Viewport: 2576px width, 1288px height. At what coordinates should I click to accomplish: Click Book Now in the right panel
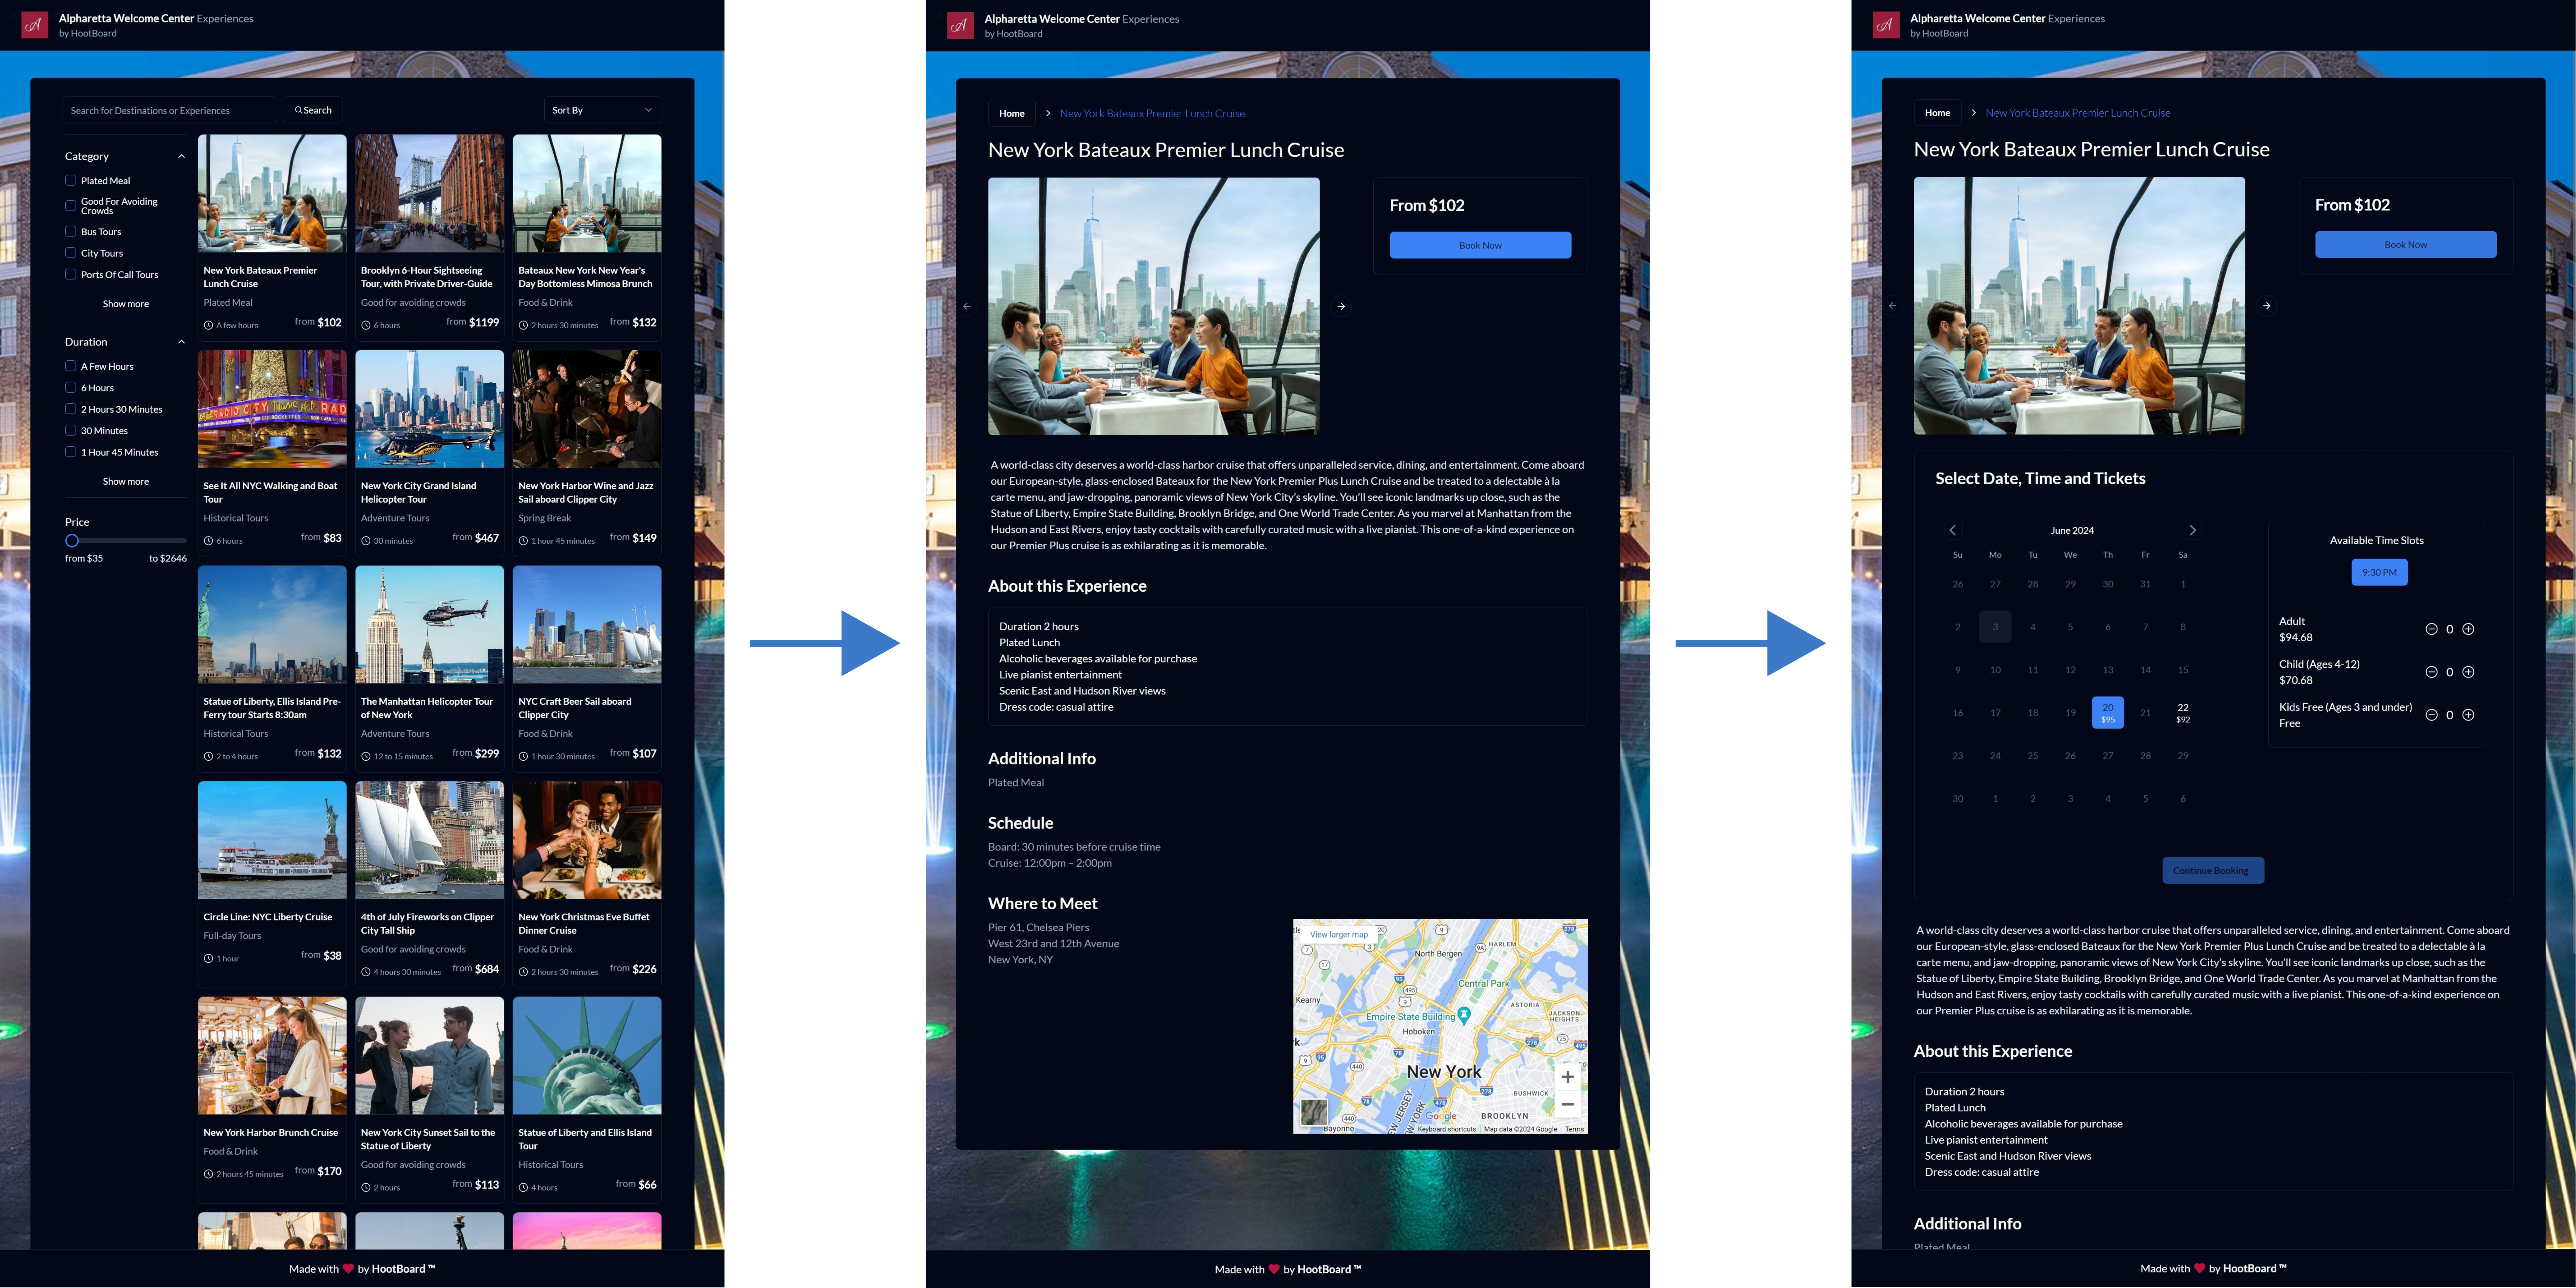click(x=2406, y=245)
